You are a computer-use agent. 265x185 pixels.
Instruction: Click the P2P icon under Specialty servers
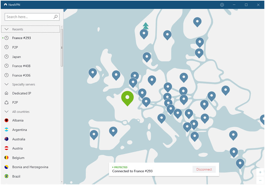(x=6, y=102)
